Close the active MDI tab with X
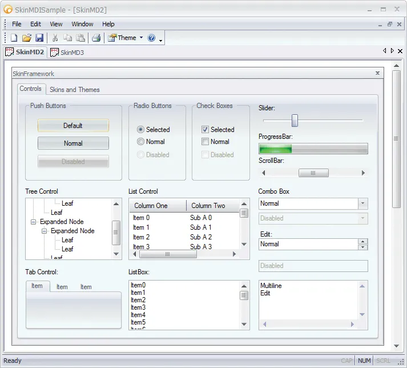The height and width of the screenshot is (368, 407). coord(400,51)
